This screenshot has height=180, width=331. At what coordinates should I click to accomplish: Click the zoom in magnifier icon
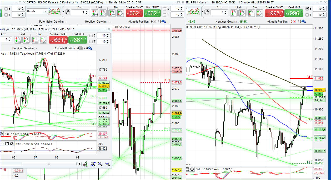(107, 164)
